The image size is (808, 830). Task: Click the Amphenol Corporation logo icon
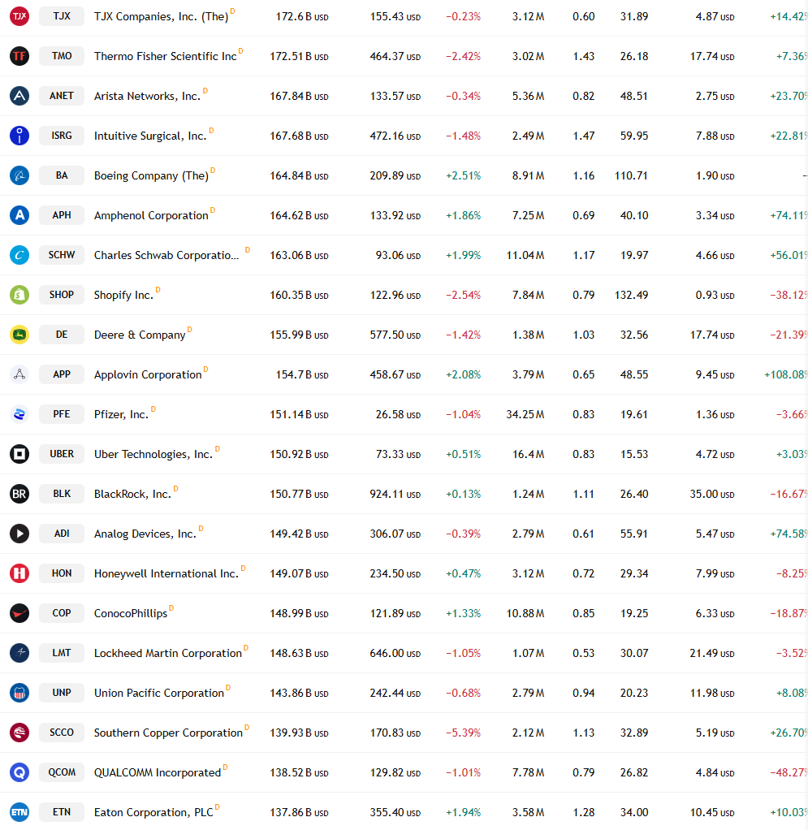pos(19,215)
